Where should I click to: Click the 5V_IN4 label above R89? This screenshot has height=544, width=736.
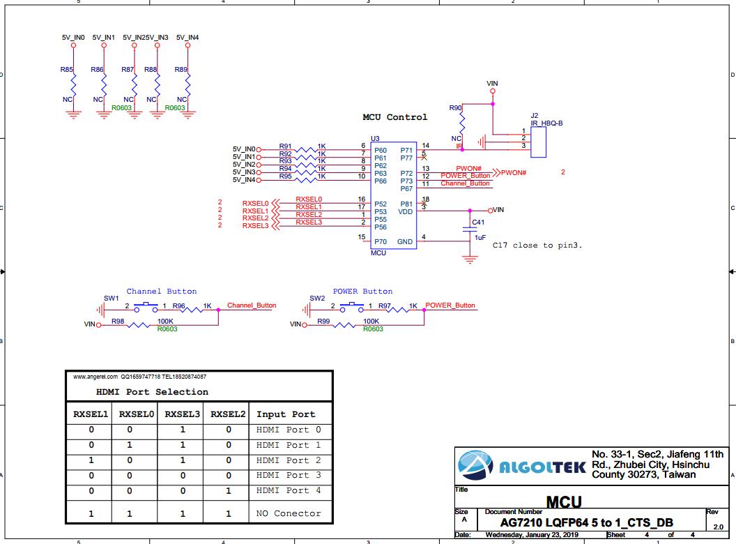tap(187, 38)
